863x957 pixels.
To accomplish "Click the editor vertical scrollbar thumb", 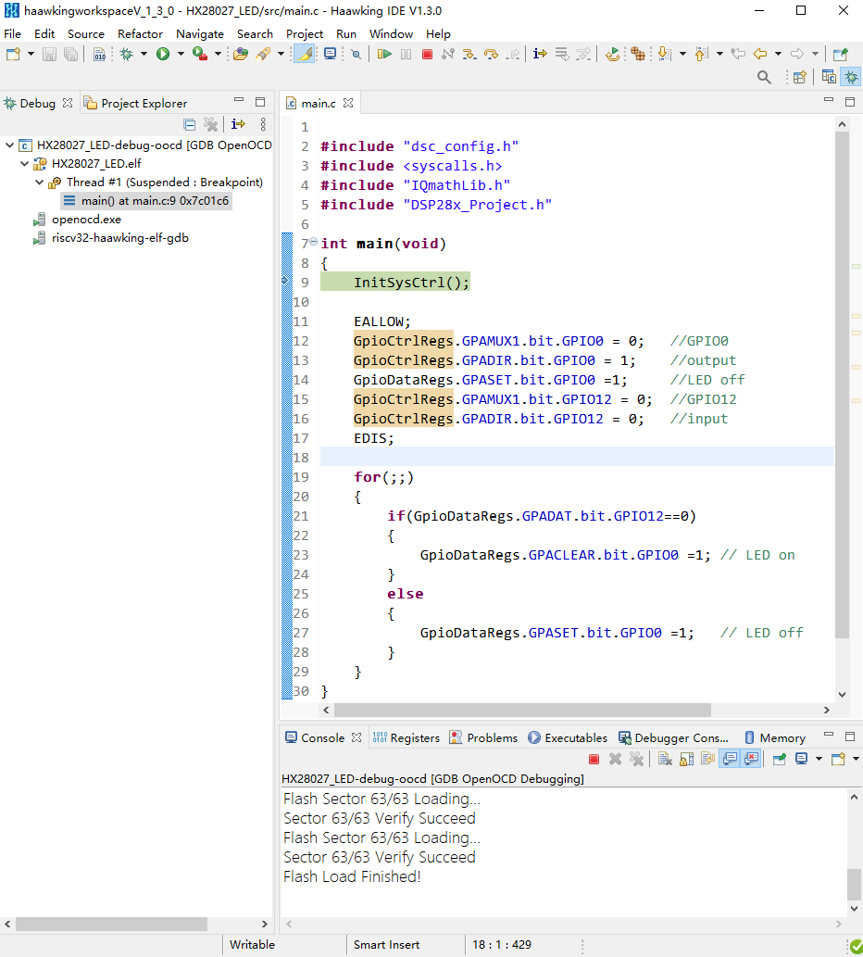I will pos(842,385).
